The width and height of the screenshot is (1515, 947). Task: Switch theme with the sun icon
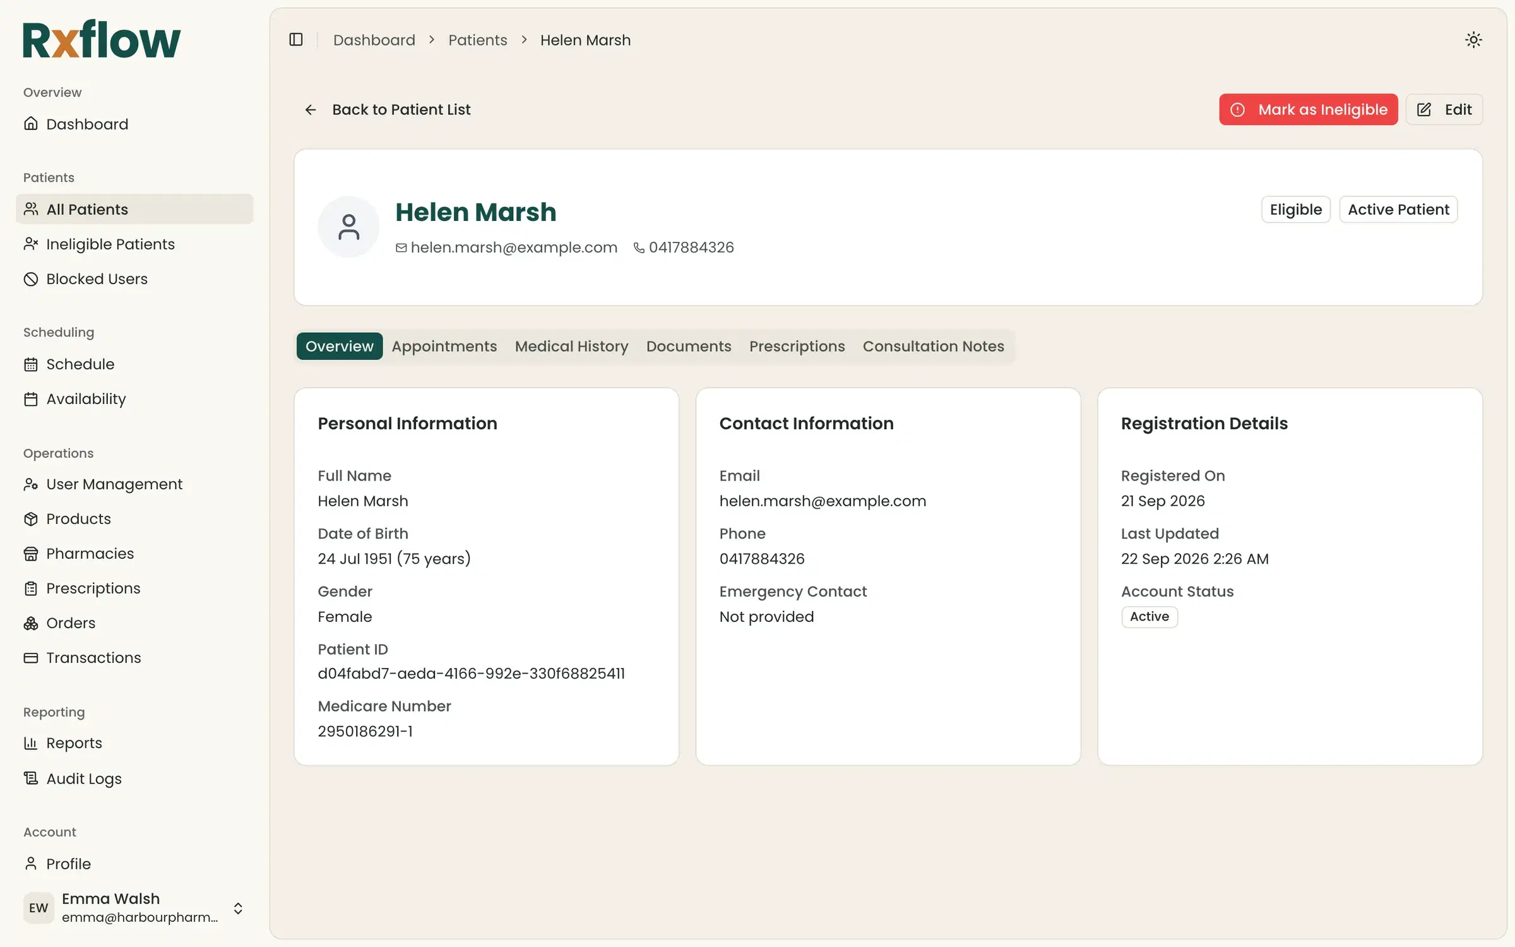click(x=1473, y=40)
